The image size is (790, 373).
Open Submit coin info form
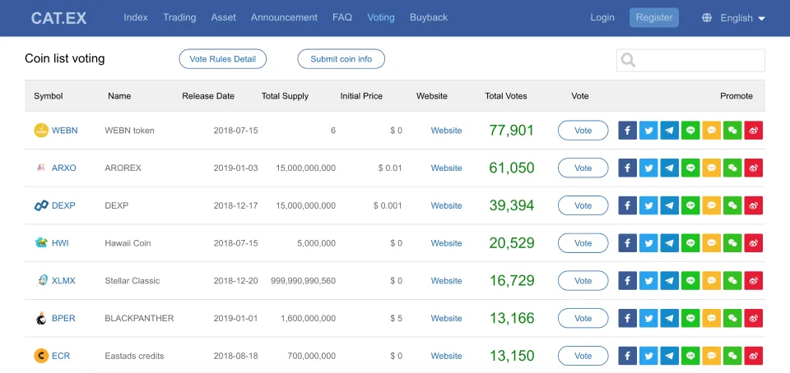tap(341, 59)
